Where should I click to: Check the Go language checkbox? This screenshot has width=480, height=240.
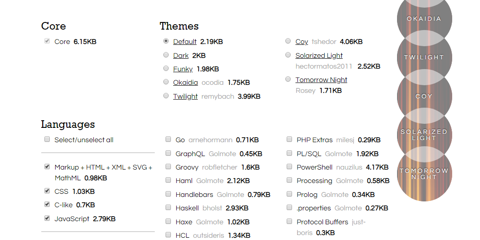pos(168,140)
